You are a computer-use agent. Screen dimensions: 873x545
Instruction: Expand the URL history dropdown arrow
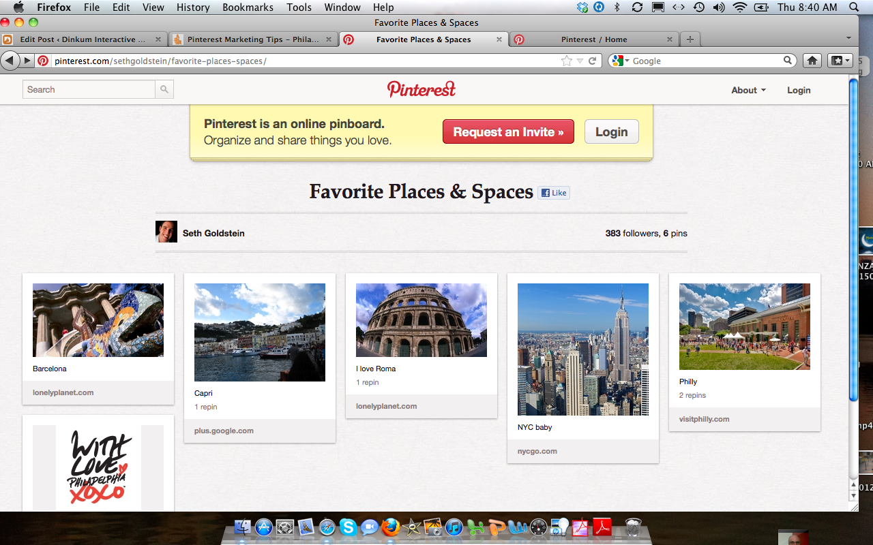(x=580, y=61)
